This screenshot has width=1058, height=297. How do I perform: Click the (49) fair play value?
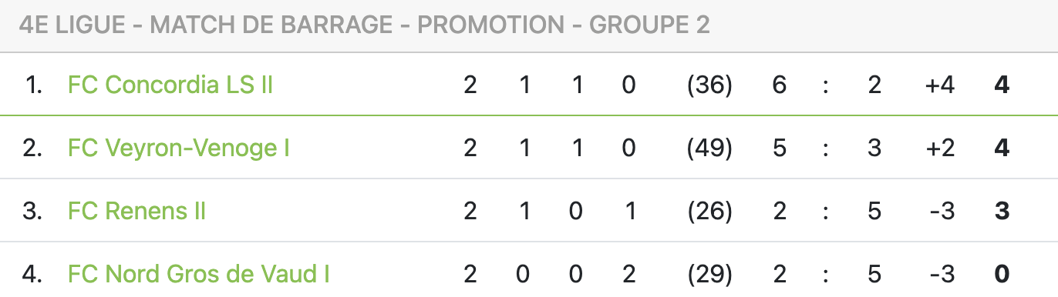point(709,148)
